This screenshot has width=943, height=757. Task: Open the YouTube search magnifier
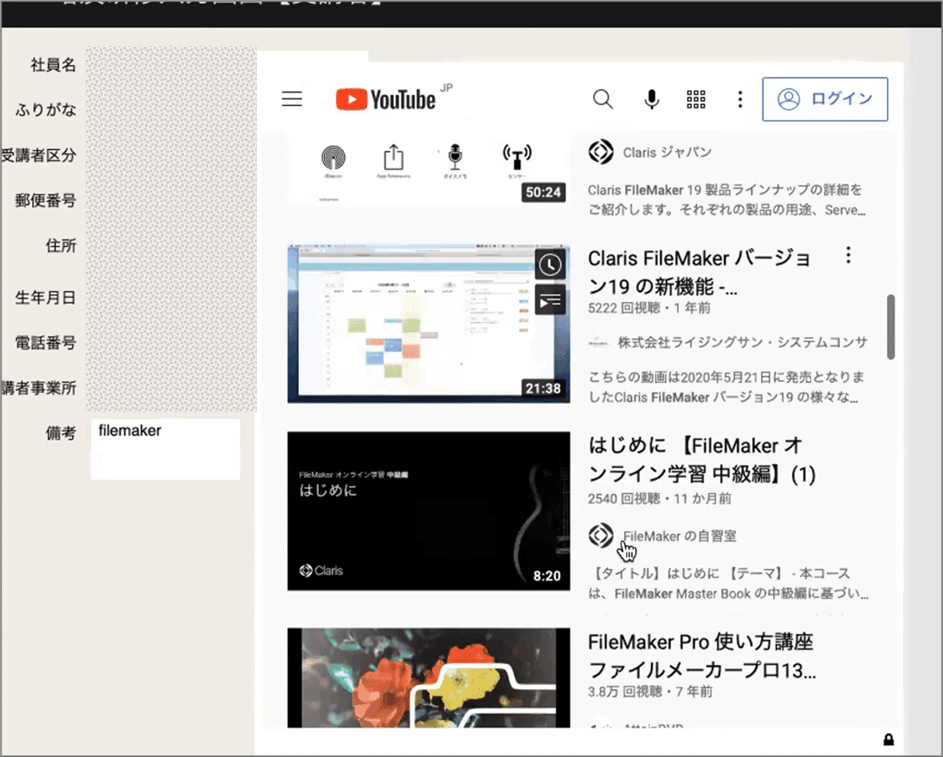(603, 99)
